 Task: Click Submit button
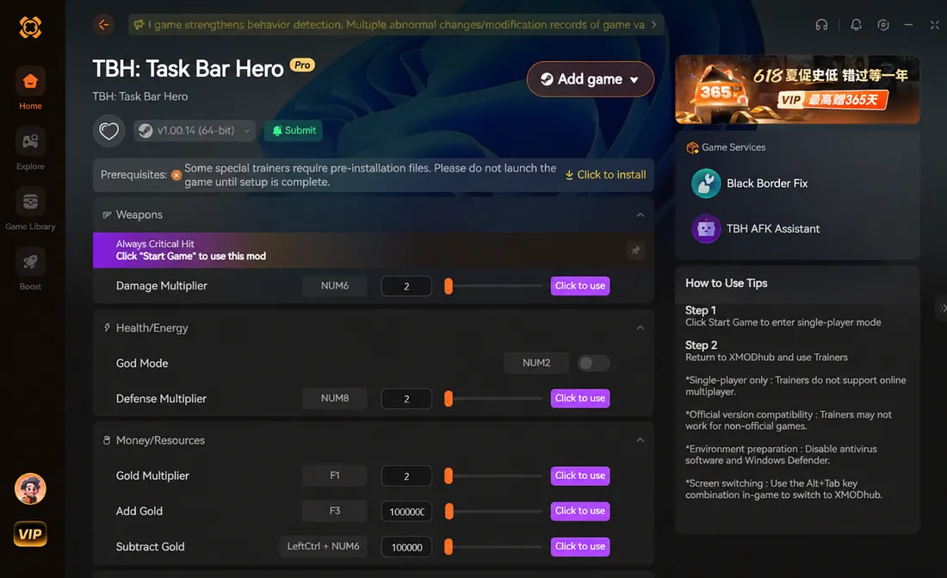294,131
